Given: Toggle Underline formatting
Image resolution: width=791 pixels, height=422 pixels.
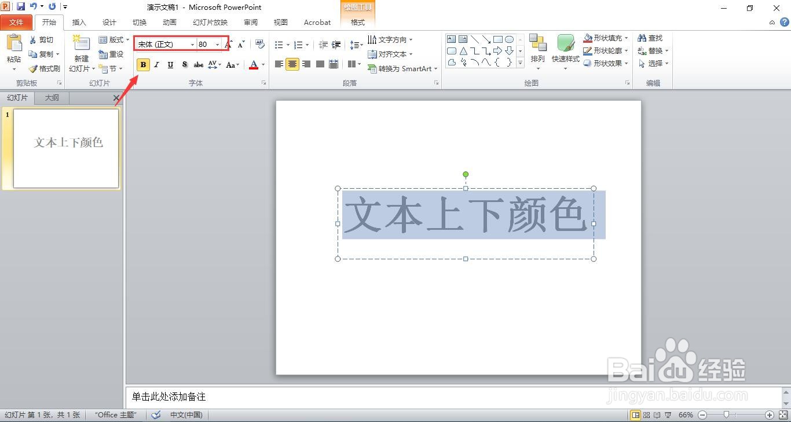Looking at the screenshot, I should point(170,65).
